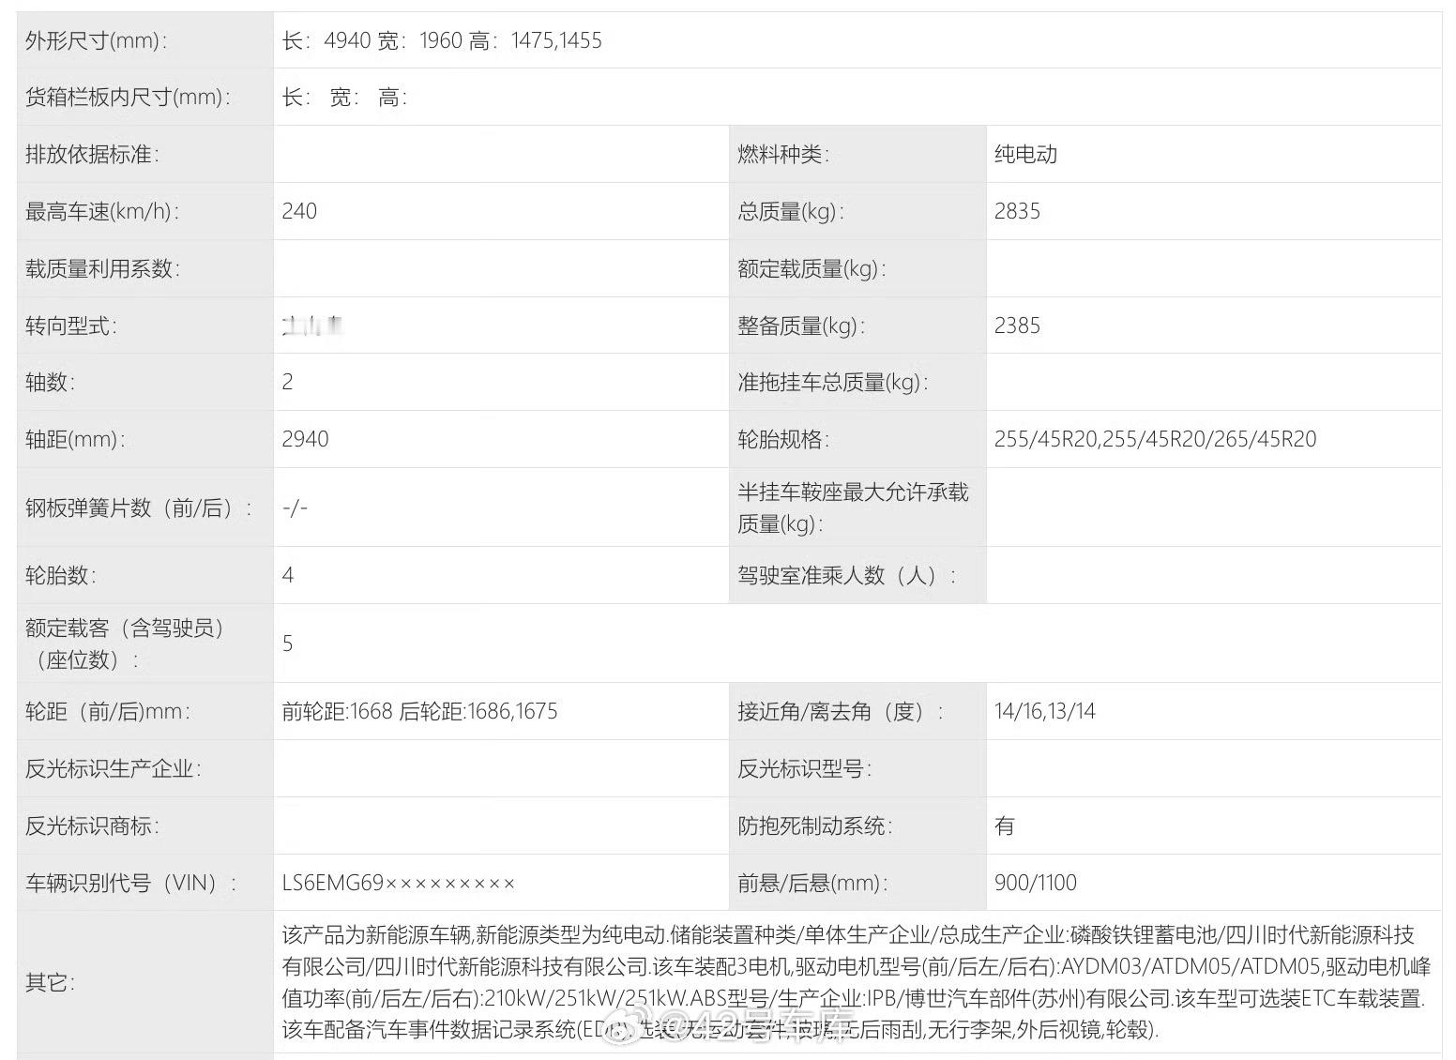Select the total mass value 2835
This screenshot has height=1060, width=1456.
[1017, 212]
